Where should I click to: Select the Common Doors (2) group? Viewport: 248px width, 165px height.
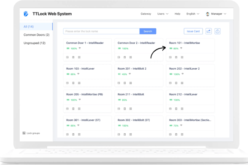click(x=36, y=35)
